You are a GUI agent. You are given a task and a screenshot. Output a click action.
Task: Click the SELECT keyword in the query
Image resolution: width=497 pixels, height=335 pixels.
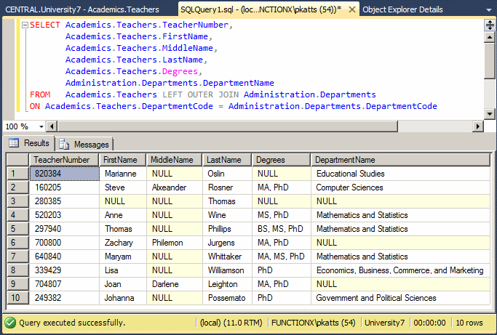(x=44, y=25)
